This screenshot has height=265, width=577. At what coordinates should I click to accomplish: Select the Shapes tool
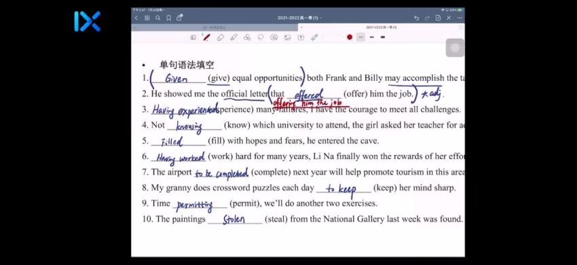[x=247, y=37]
